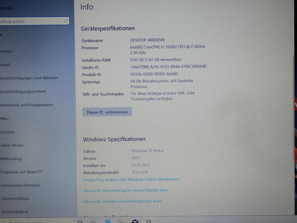Go to Benachrichtigungen und Aktionen
Image resolution: width=297 pixels, height=223 pixels.
click(x=29, y=78)
